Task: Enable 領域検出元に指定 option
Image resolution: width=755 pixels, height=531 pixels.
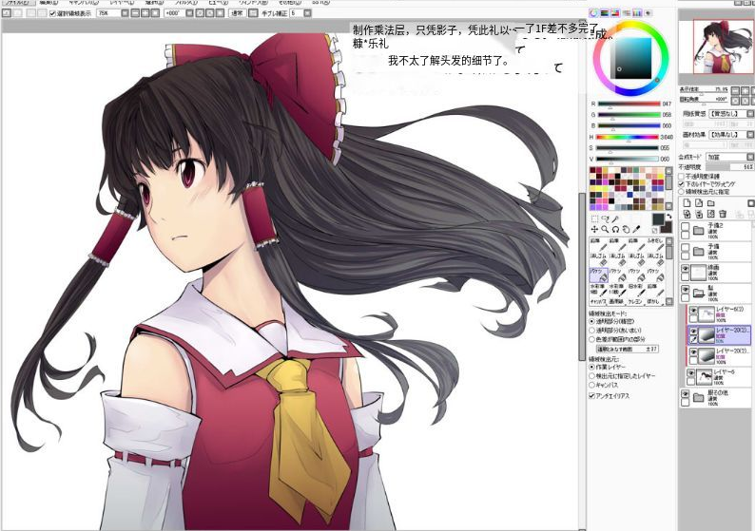Action: click(682, 192)
